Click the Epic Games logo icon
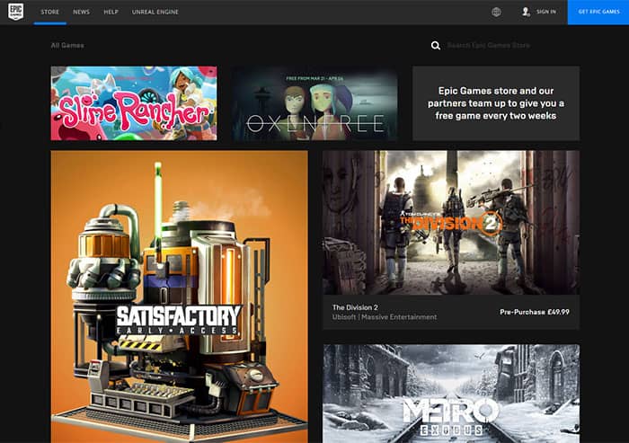The image size is (629, 443). [x=16, y=12]
